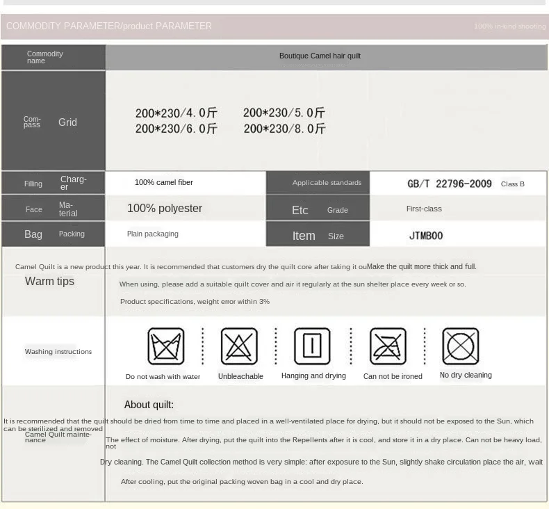Click the Dry cleaning collection method line
The height and width of the screenshot is (509, 549).
(322, 462)
